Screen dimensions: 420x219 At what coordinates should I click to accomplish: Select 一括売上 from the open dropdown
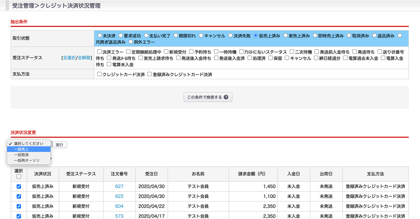29,149
